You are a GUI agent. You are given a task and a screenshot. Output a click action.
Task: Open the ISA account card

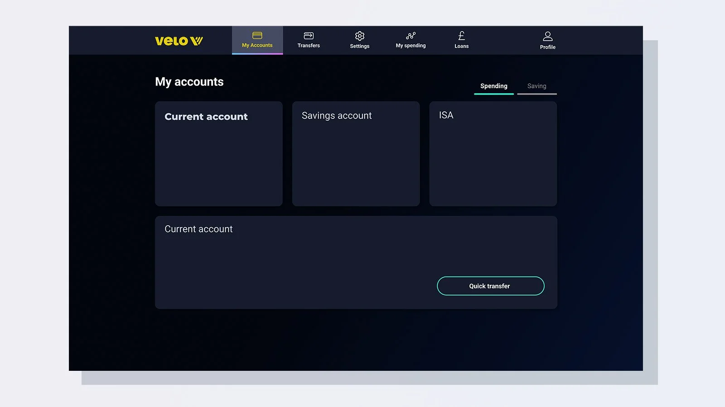tap(493, 154)
